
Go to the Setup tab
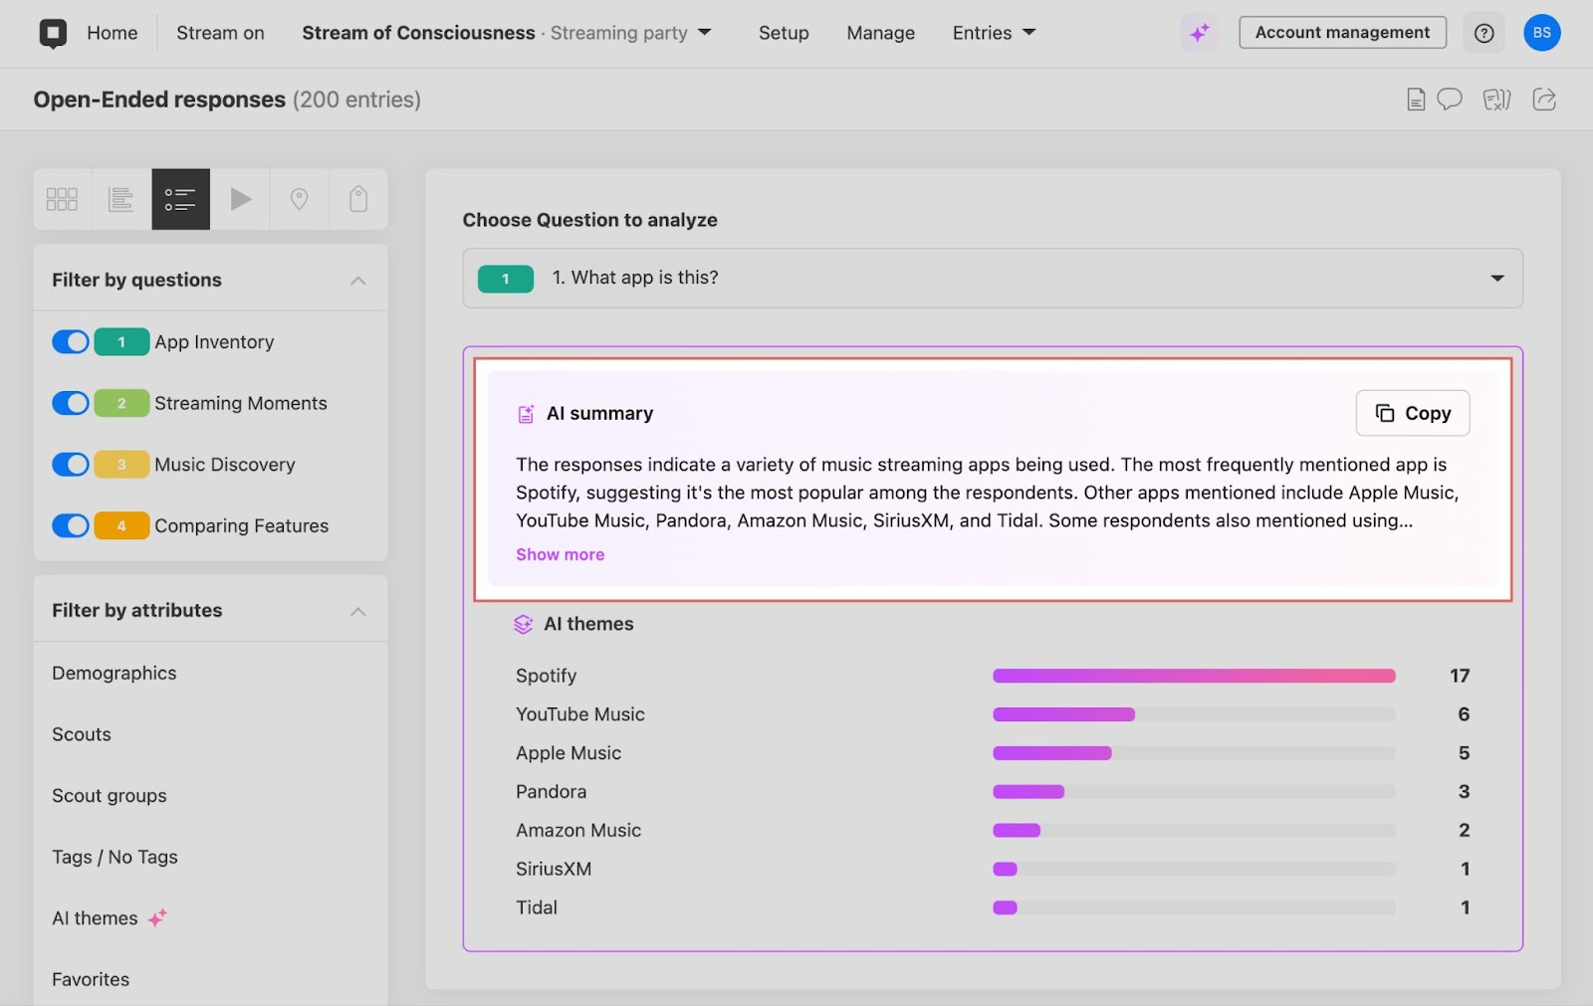click(784, 33)
